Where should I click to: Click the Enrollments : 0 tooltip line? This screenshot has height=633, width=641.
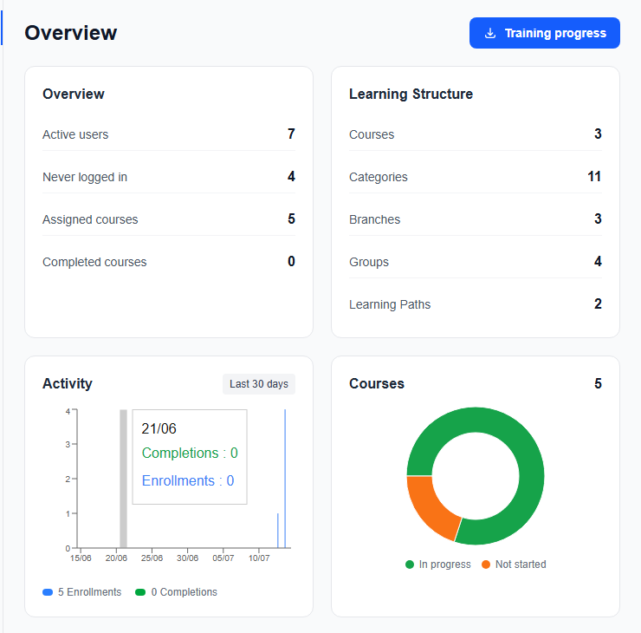pyautogui.click(x=188, y=480)
